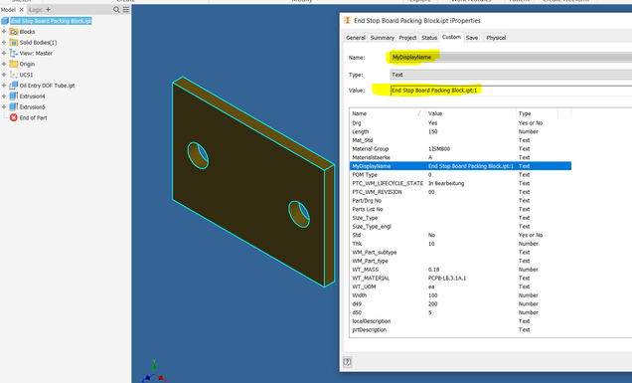Image resolution: width=632 pixels, height=383 pixels.
Task: Select End Stop Board Packing Block.ipt root node
Action: [x=52, y=21]
